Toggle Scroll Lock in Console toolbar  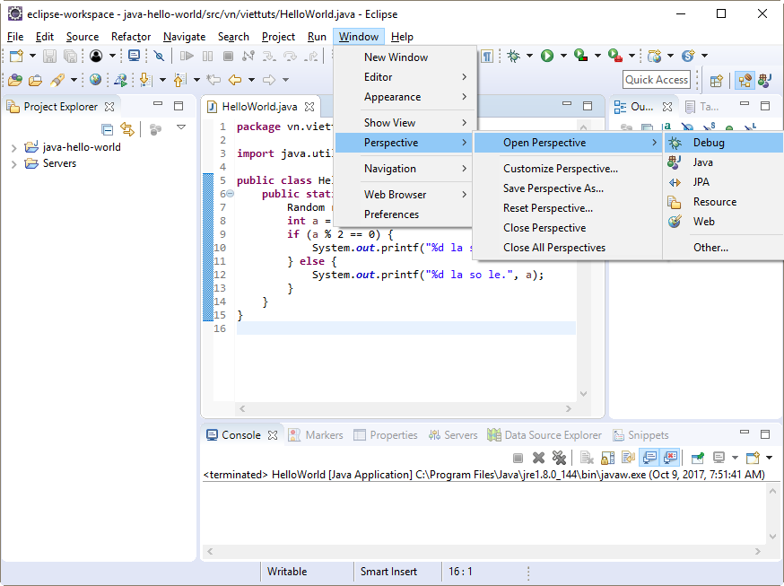(x=608, y=458)
